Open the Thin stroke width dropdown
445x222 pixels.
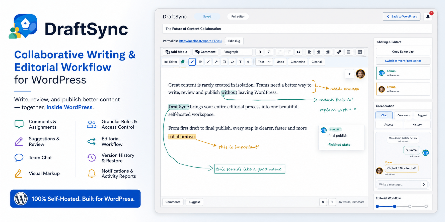pos(264,62)
